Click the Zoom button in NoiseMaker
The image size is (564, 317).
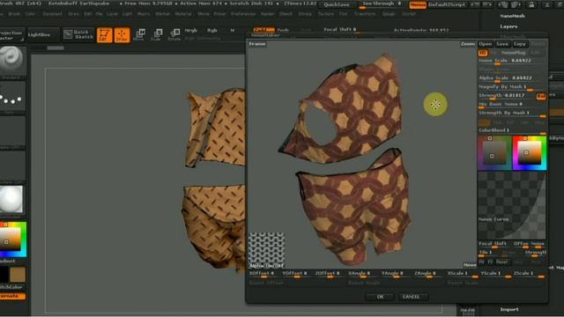(468, 44)
